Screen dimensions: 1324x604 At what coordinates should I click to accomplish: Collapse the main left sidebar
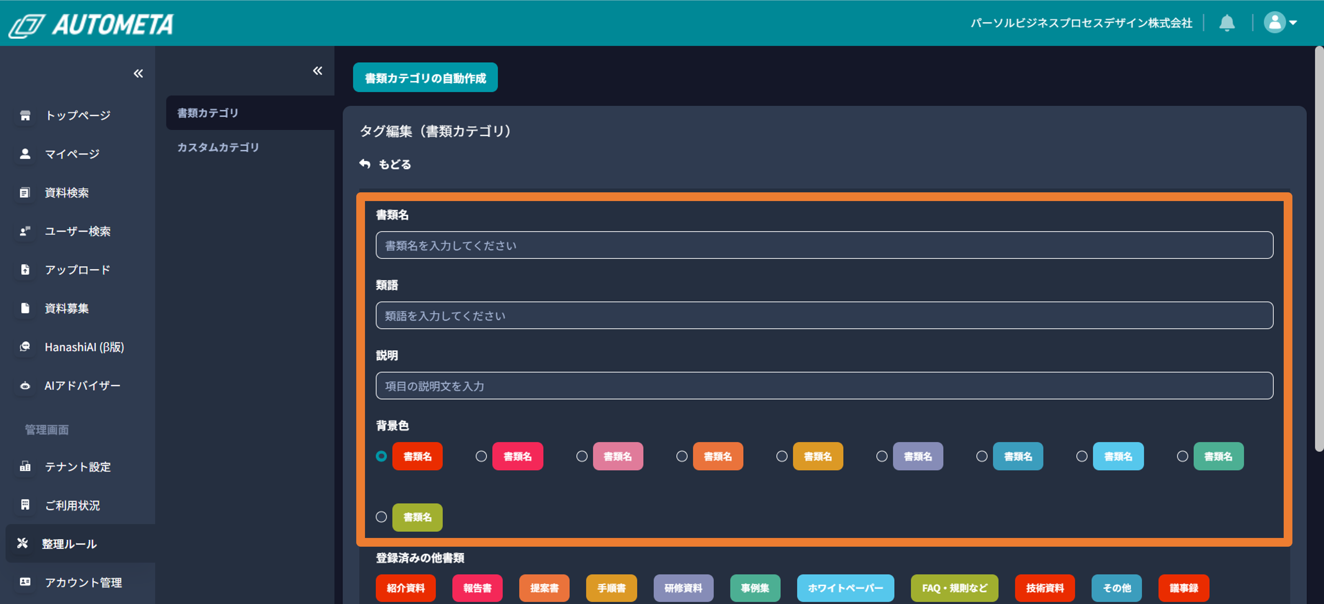pos(138,74)
